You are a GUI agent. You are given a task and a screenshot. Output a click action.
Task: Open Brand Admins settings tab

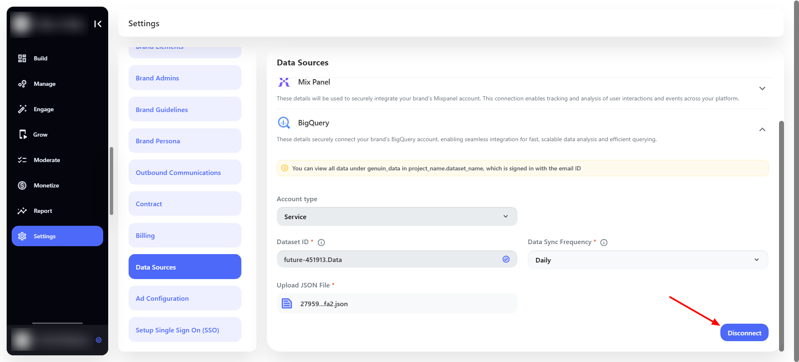point(185,78)
